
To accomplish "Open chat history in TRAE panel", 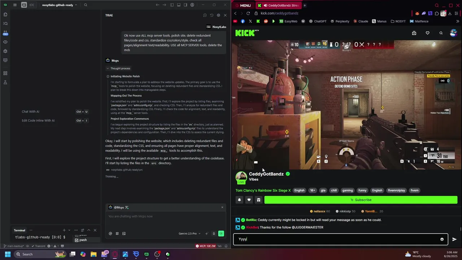I will [x=212, y=15].
